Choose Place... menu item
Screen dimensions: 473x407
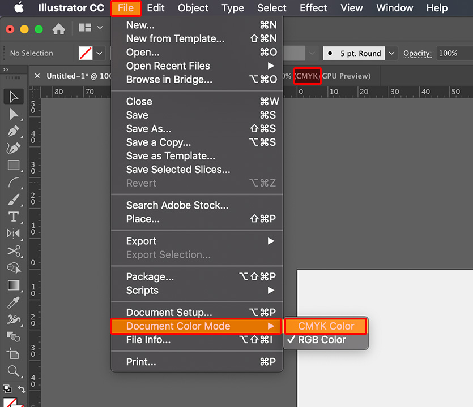[197, 219]
